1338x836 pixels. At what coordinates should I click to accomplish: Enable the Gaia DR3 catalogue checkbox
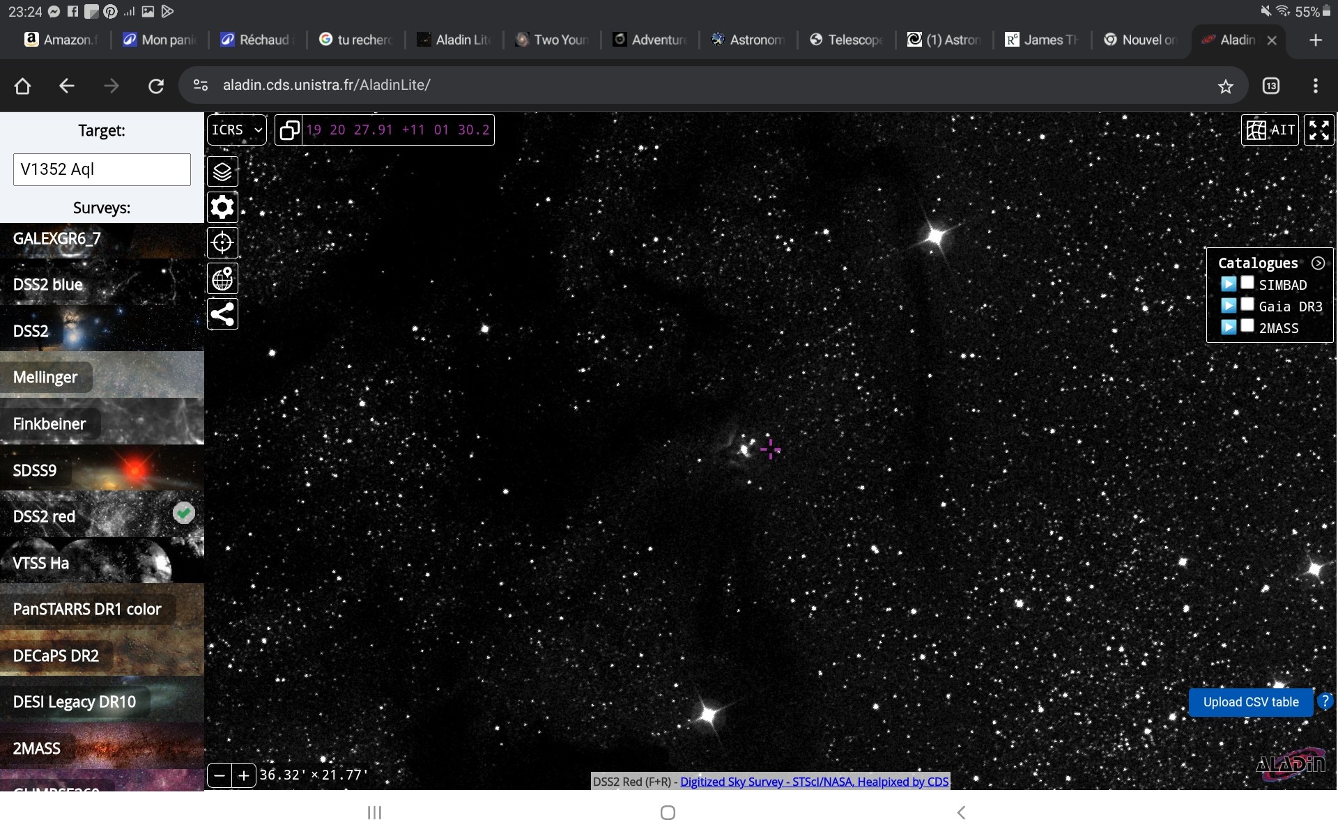point(1247,304)
